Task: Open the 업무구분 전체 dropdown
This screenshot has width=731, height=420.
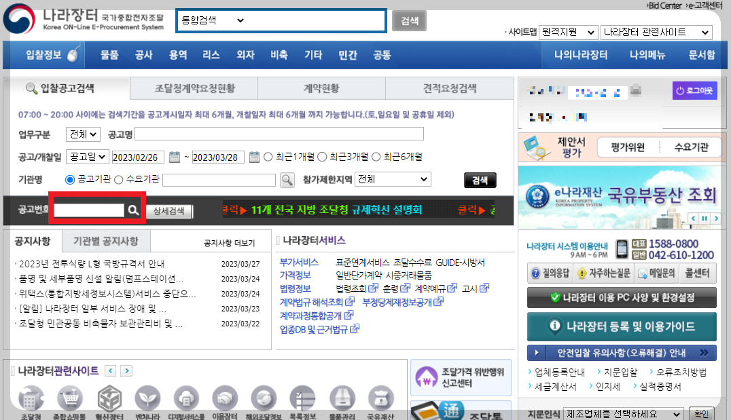Action: [83, 134]
